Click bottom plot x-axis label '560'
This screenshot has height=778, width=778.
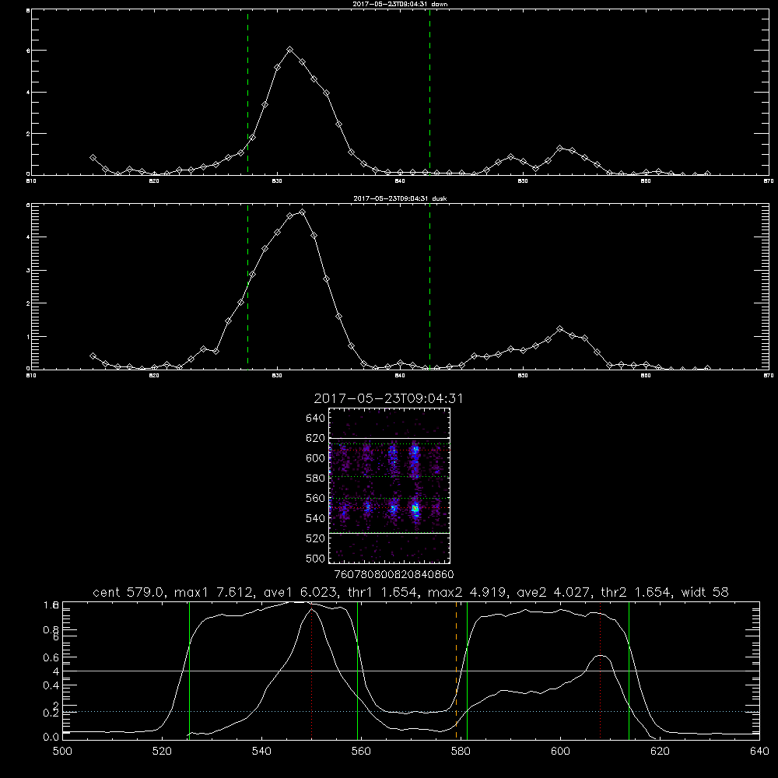pyautogui.click(x=361, y=752)
